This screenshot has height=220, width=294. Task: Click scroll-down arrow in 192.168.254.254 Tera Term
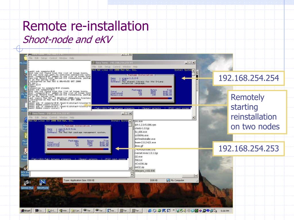click(194, 117)
